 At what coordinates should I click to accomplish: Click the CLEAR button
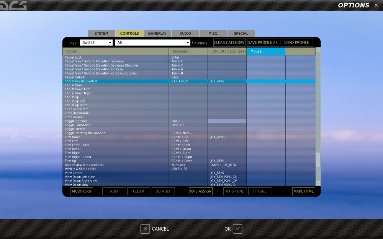click(x=139, y=191)
